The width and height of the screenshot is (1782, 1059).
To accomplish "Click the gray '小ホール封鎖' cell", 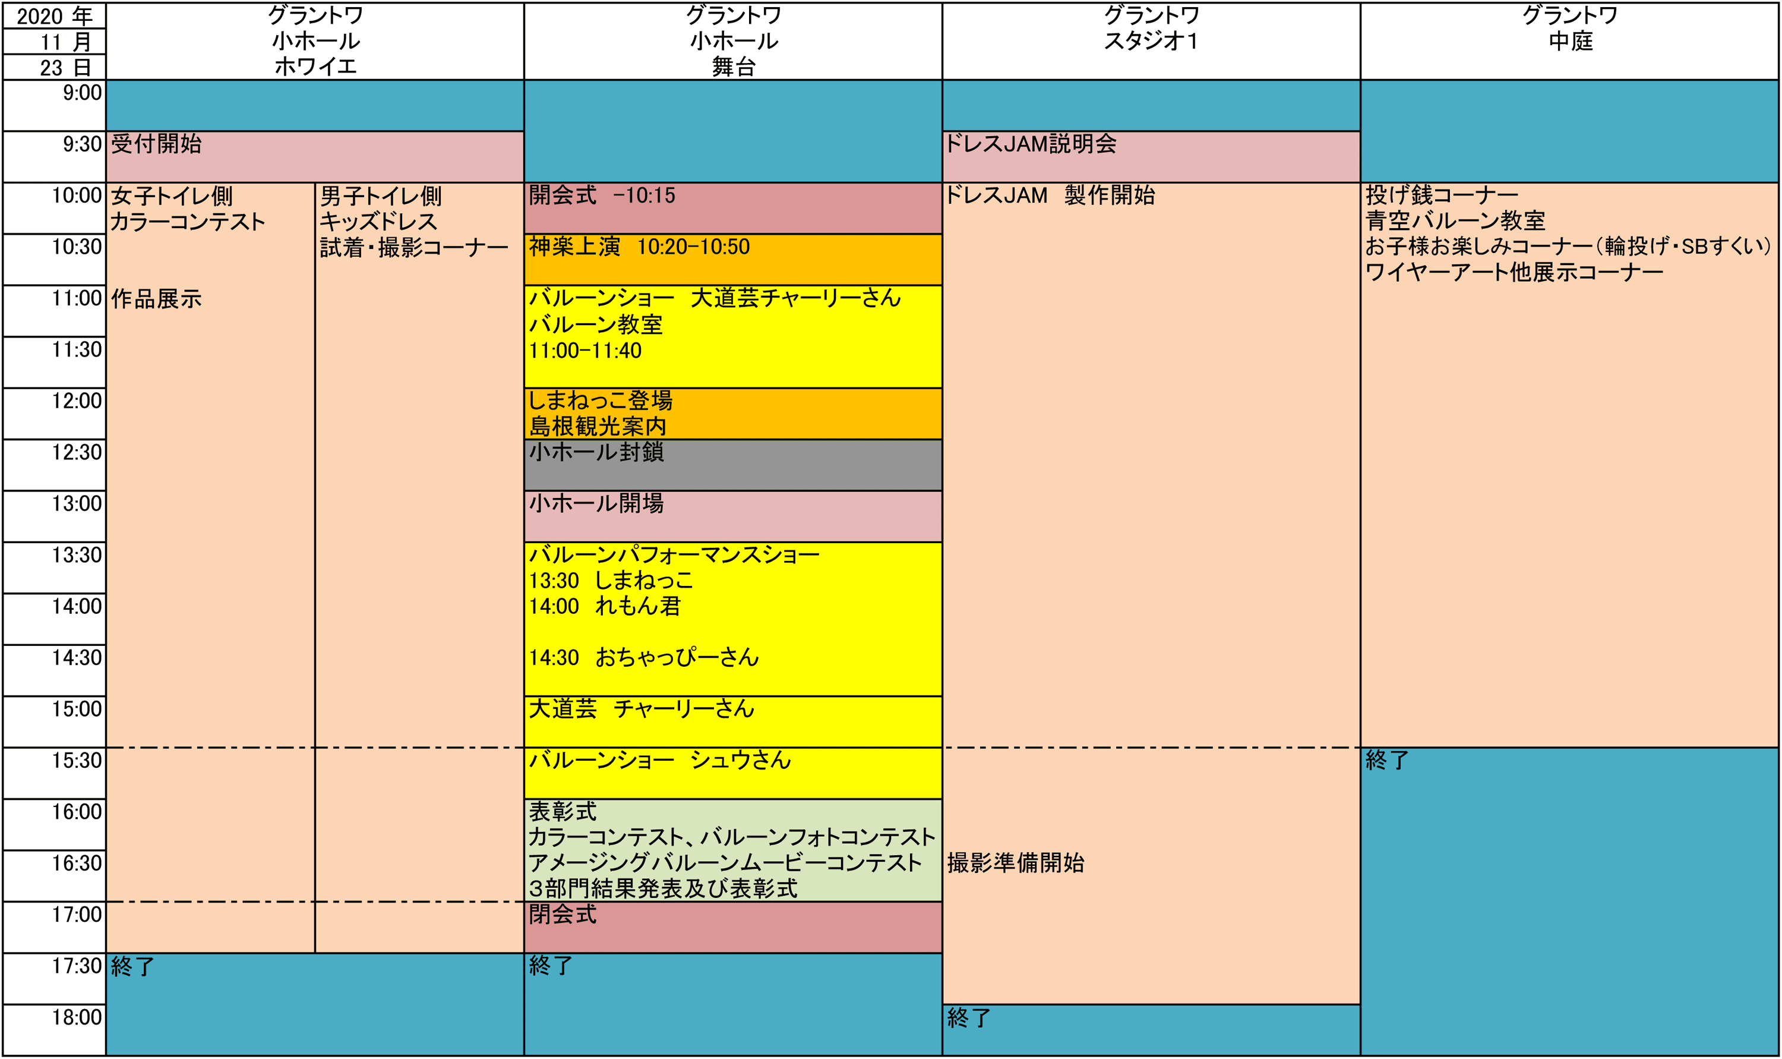I will pyautogui.click(x=733, y=465).
